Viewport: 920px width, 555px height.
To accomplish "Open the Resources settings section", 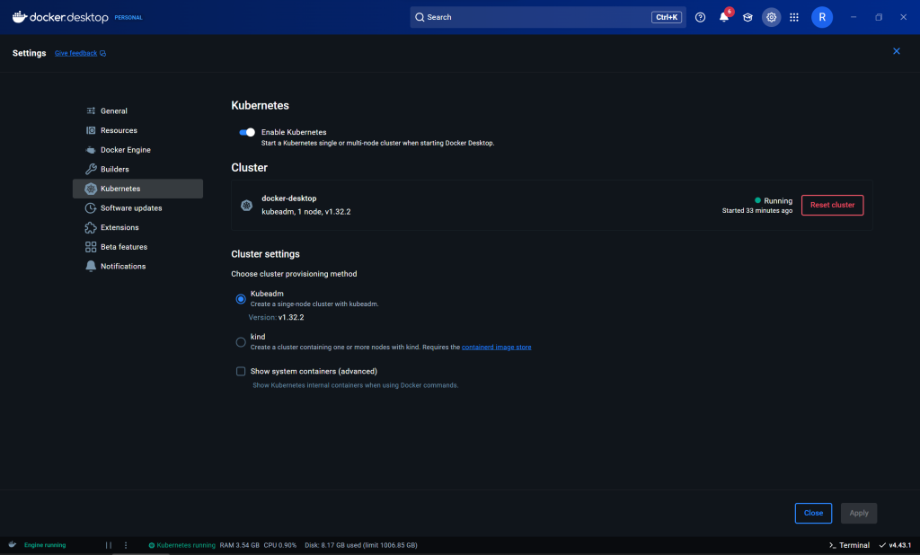I will coord(137,130).
